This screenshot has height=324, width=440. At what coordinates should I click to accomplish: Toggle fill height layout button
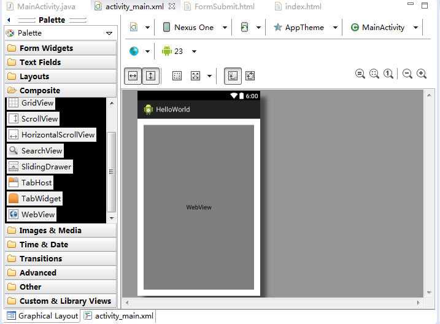(151, 75)
